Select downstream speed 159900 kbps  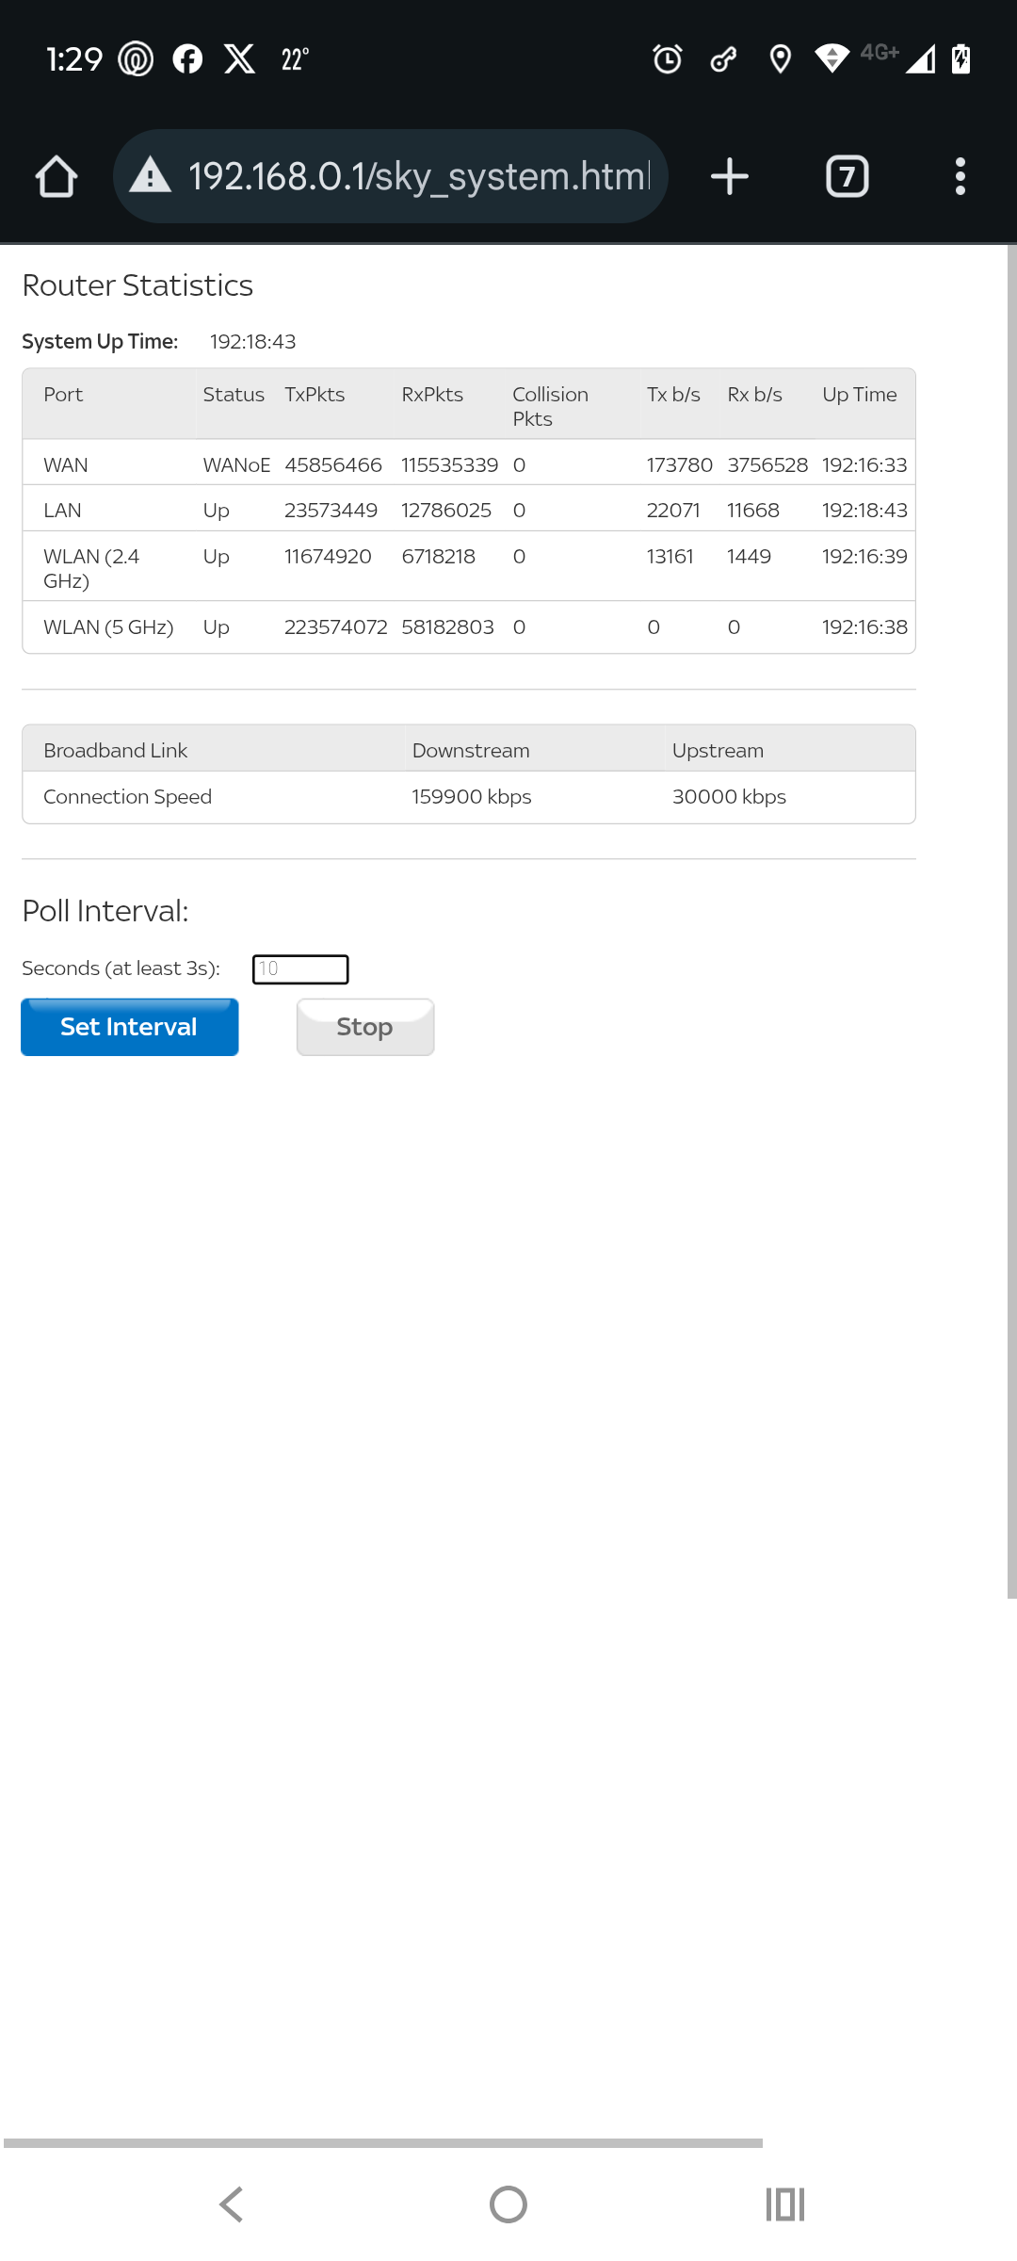point(471,797)
